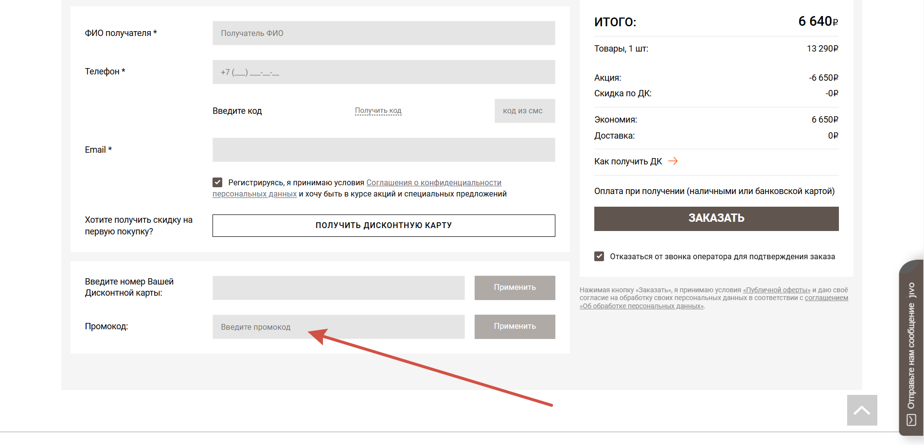Click the ФИО получателя input field
Screen dimensions: 924x445
coord(384,33)
